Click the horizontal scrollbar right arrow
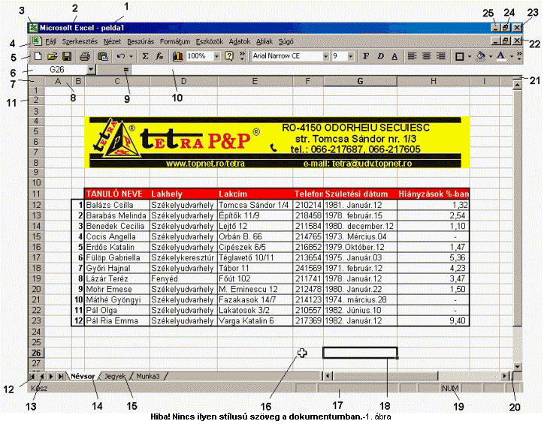Viewport: 544px width, 424px height. [x=505, y=376]
